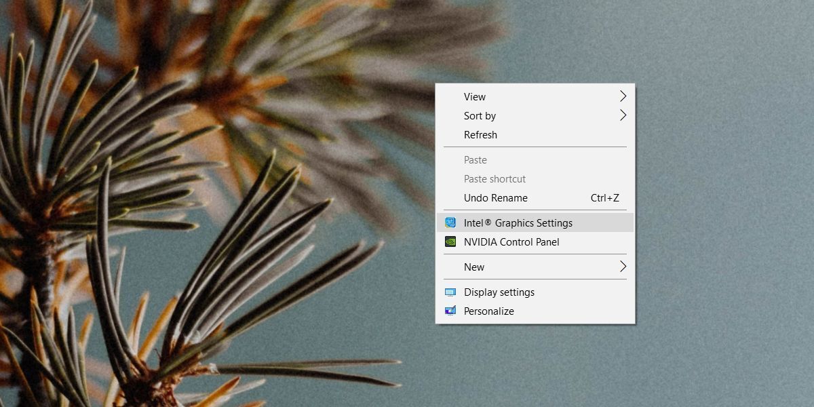Image resolution: width=814 pixels, height=407 pixels.
Task: Expand the View submenu arrow
Action: pos(623,96)
